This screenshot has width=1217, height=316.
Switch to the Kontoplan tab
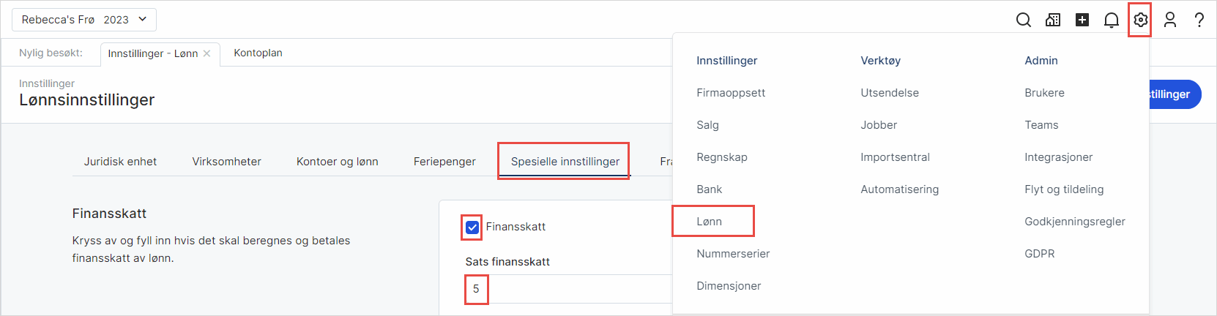coord(258,53)
